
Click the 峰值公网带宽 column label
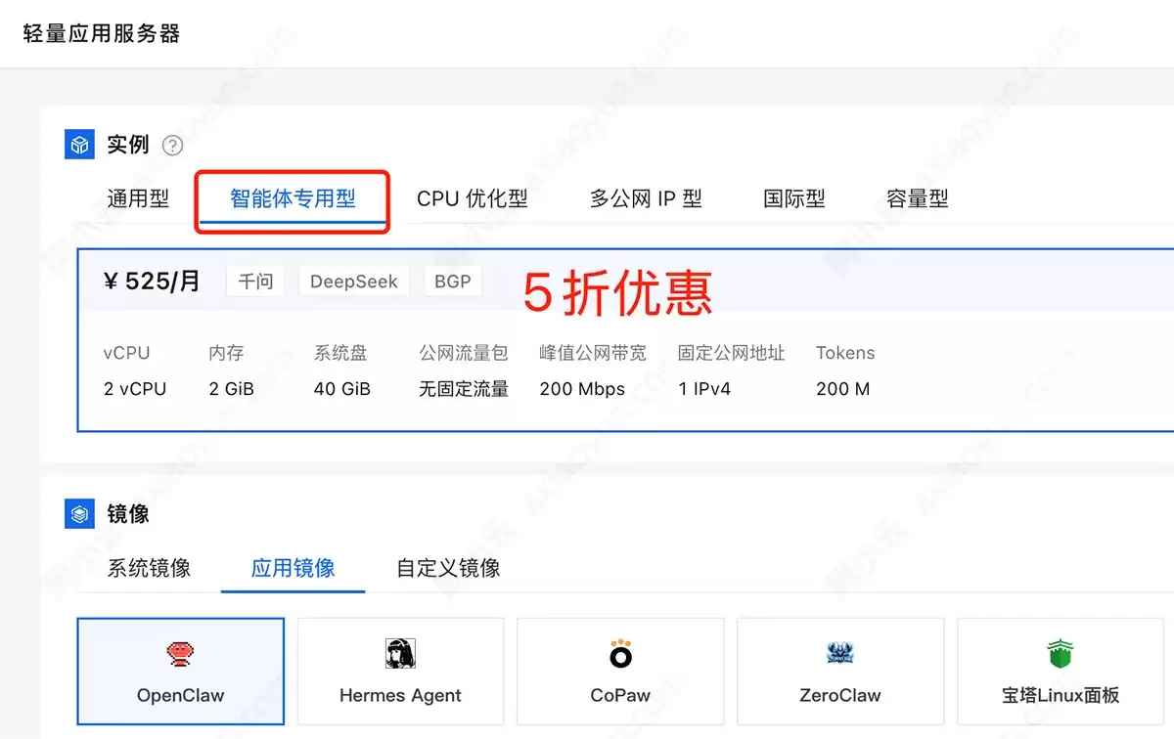(x=593, y=353)
